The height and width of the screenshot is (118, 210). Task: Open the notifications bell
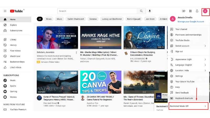pos(197,11)
